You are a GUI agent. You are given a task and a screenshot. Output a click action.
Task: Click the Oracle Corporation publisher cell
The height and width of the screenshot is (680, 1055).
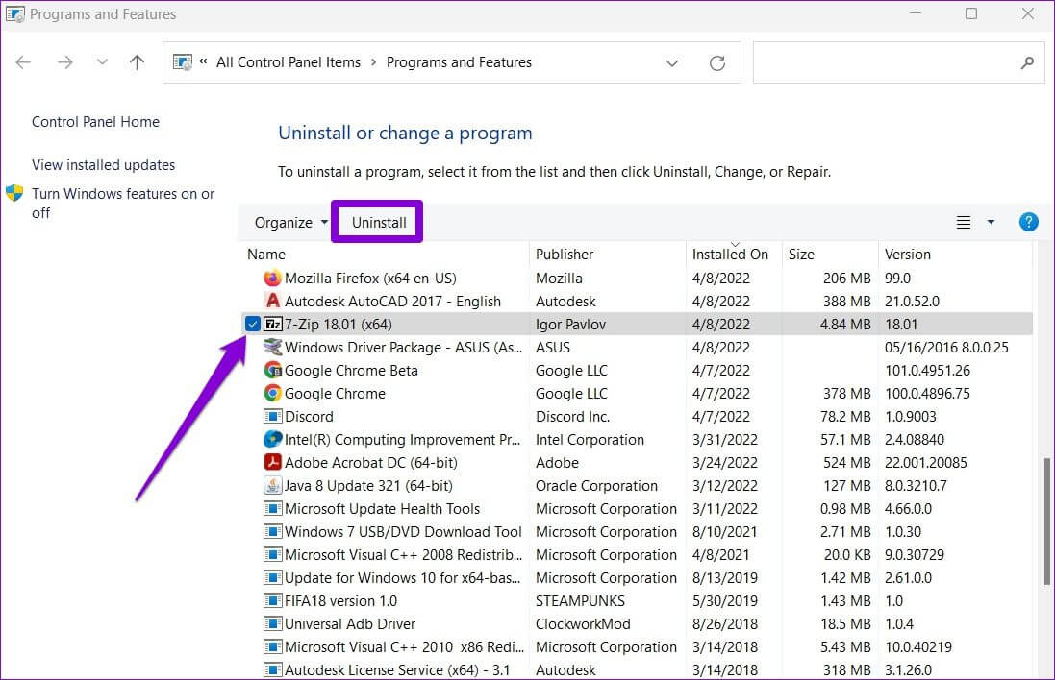(x=596, y=486)
